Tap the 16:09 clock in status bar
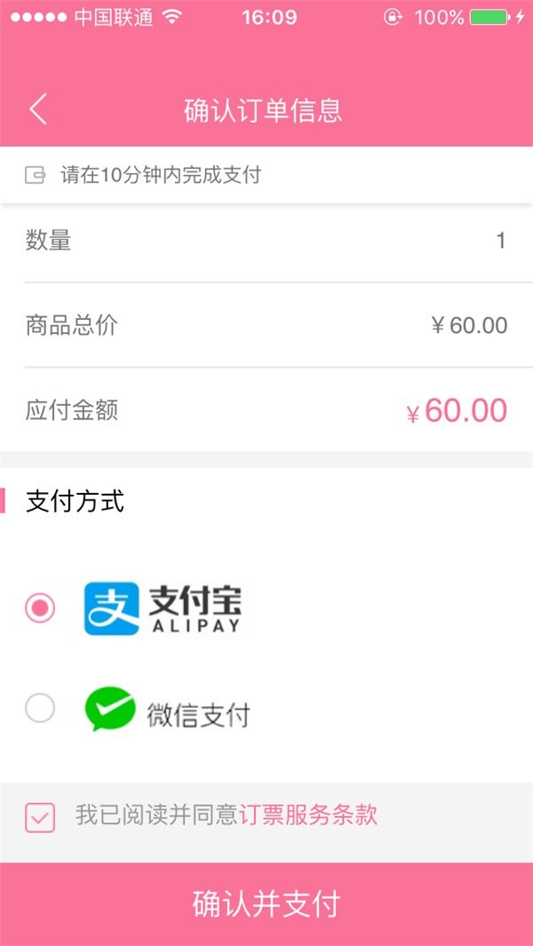This screenshot has width=533, height=946. coord(268,17)
